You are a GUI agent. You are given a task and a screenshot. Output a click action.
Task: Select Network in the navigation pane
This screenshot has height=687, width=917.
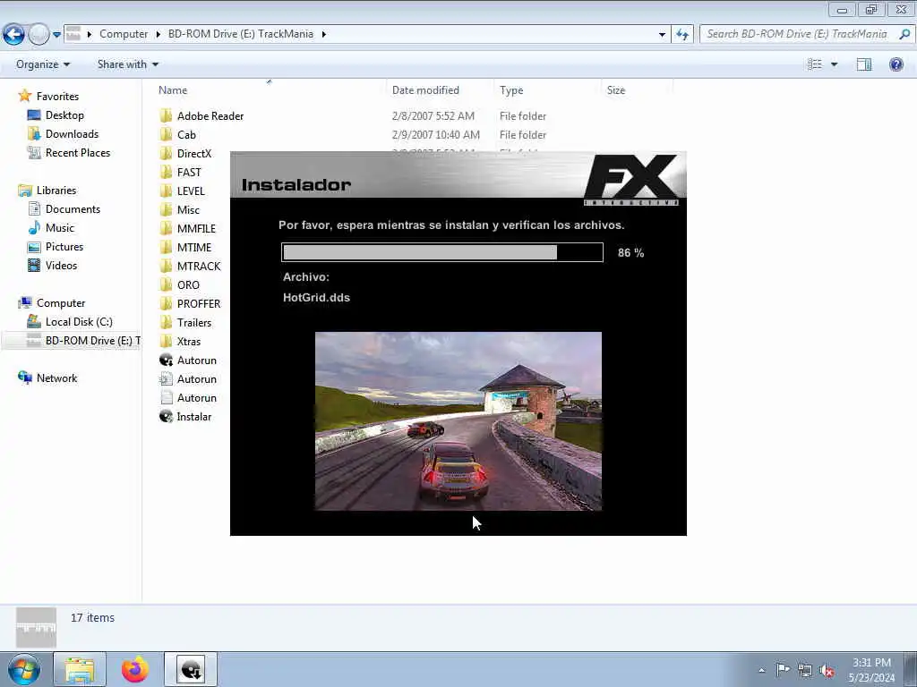pyautogui.click(x=56, y=378)
